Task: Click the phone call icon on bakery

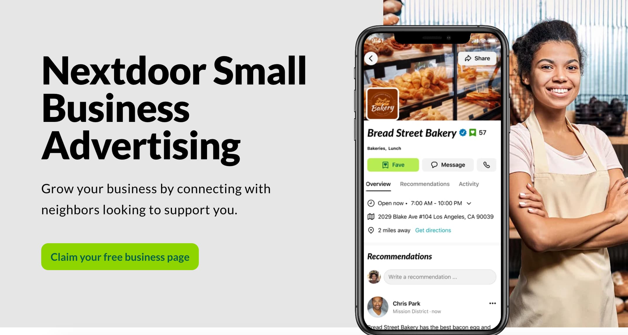Action: point(486,165)
